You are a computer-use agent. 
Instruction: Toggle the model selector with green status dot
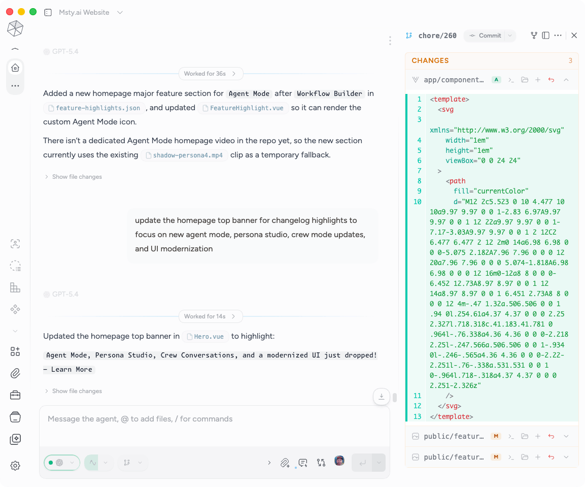[62, 463]
